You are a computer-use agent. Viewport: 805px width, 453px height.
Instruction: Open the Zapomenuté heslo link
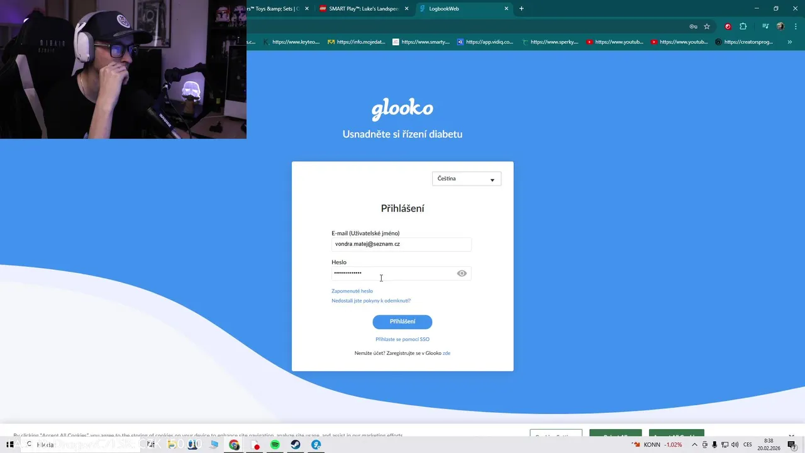click(x=352, y=291)
